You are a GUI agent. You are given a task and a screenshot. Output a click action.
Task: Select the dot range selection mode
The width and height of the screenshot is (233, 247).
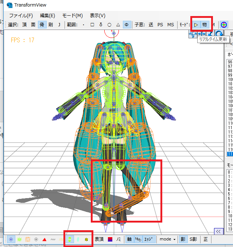(x=84, y=25)
